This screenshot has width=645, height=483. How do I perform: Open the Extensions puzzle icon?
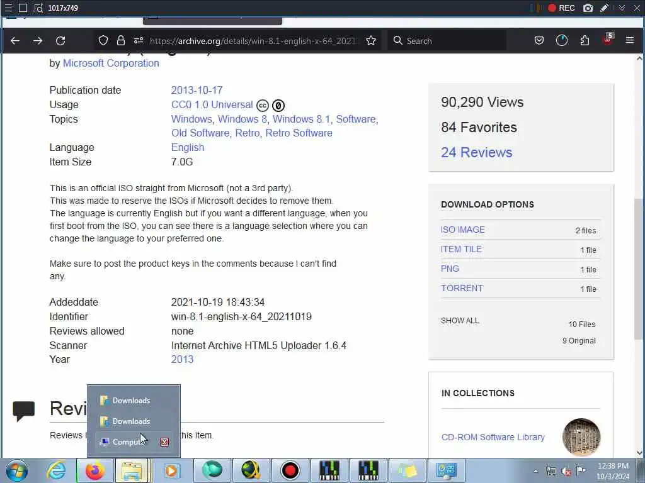(x=585, y=40)
